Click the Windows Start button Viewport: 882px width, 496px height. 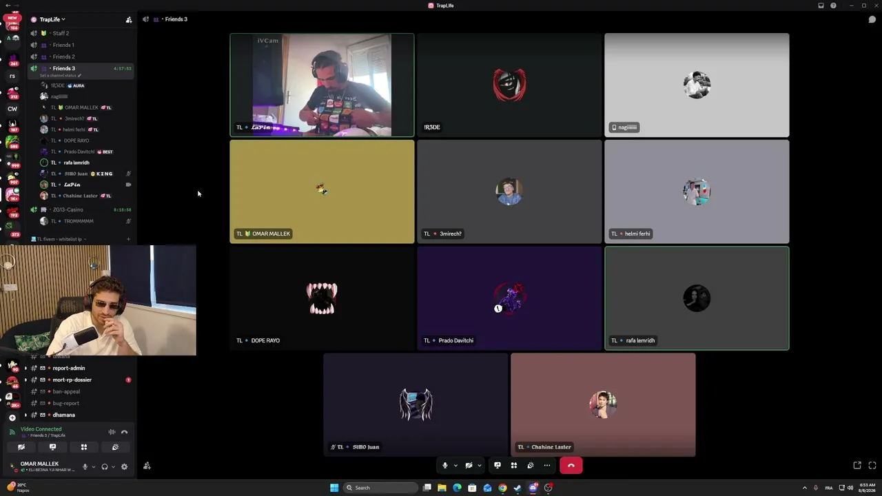(334, 488)
